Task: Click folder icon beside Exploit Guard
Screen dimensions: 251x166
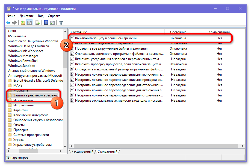Action: (10, 80)
